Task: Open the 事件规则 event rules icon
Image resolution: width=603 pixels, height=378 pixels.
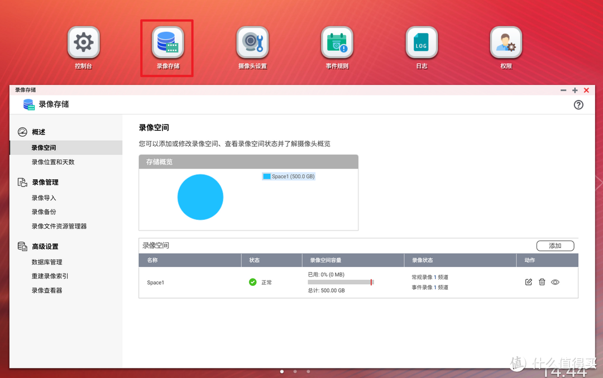Action: [x=337, y=42]
